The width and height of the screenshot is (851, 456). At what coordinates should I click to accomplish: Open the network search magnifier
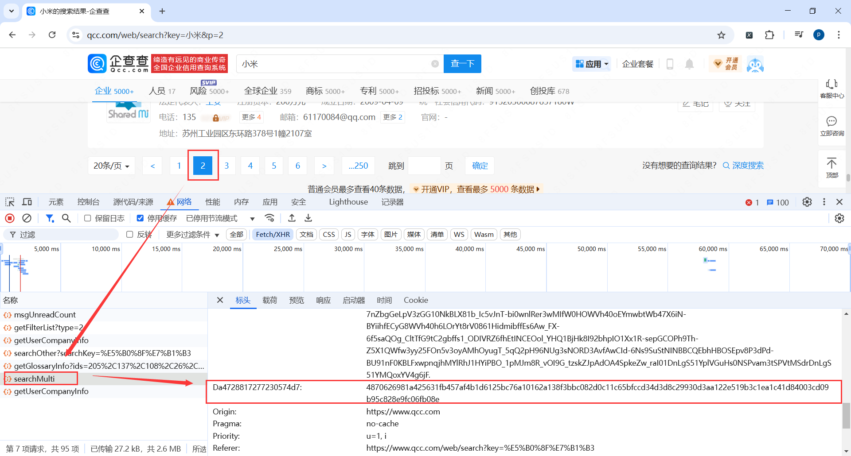coord(66,218)
